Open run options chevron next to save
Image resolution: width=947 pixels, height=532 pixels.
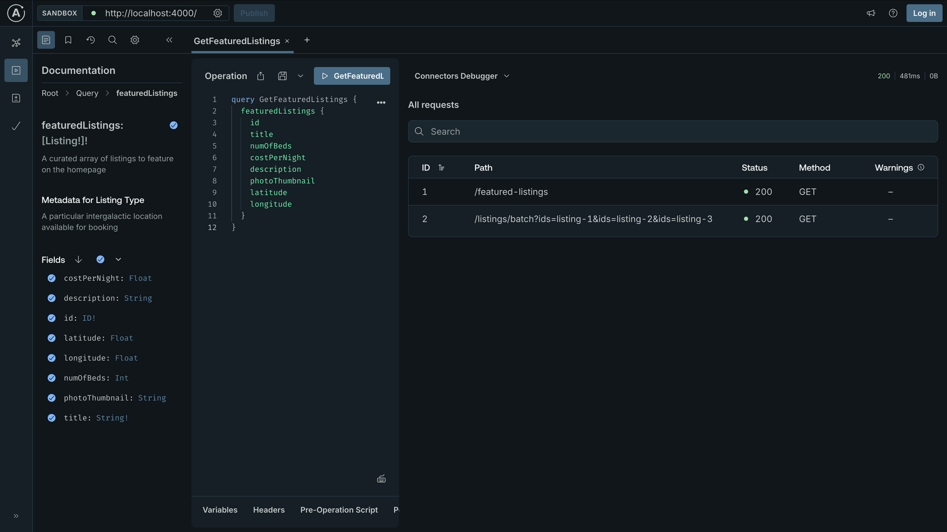pyautogui.click(x=301, y=76)
